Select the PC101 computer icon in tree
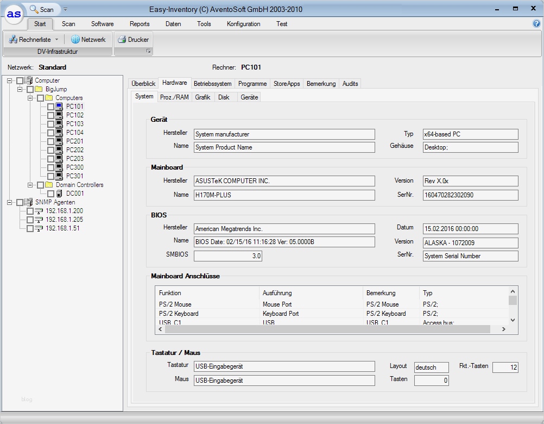 [x=59, y=107]
